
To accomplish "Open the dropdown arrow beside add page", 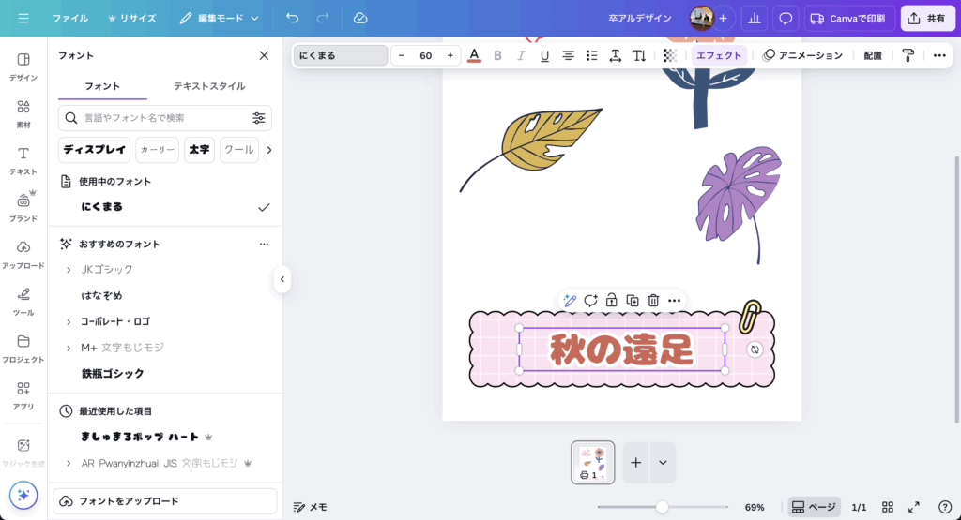I will pos(663,462).
